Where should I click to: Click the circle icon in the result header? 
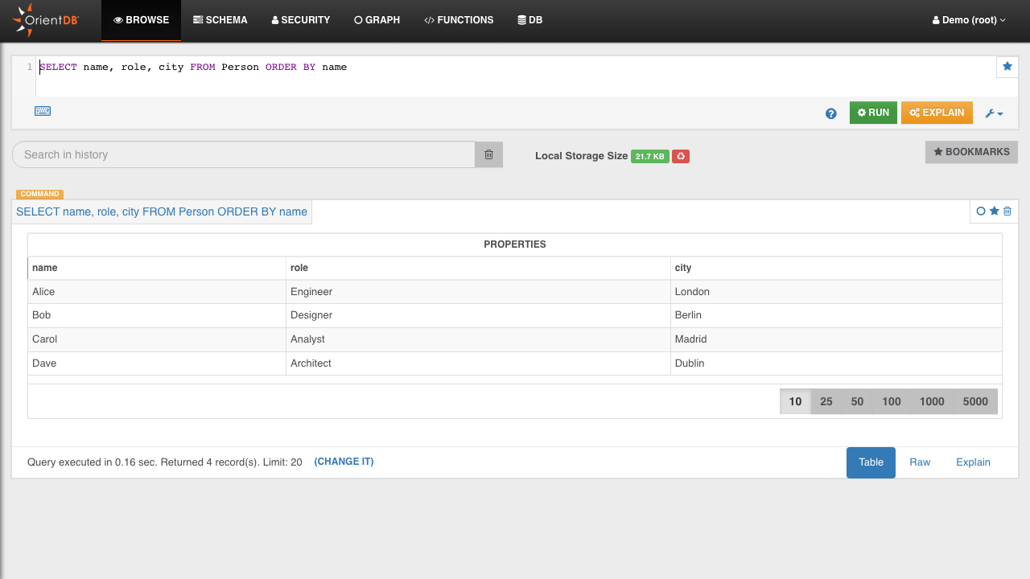coord(981,211)
